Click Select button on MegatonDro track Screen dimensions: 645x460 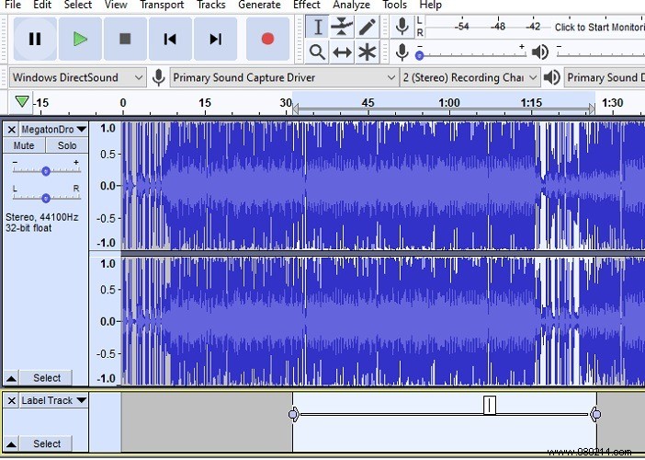(x=47, y=378)
